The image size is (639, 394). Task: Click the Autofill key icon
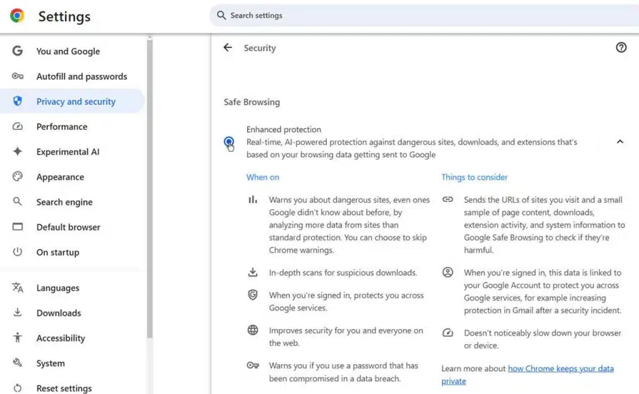pyautogui.click(x=17, y=76)
